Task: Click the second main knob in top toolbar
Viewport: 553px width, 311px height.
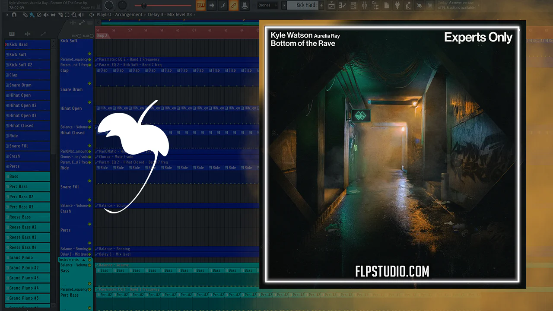Action: coord(123,5)
